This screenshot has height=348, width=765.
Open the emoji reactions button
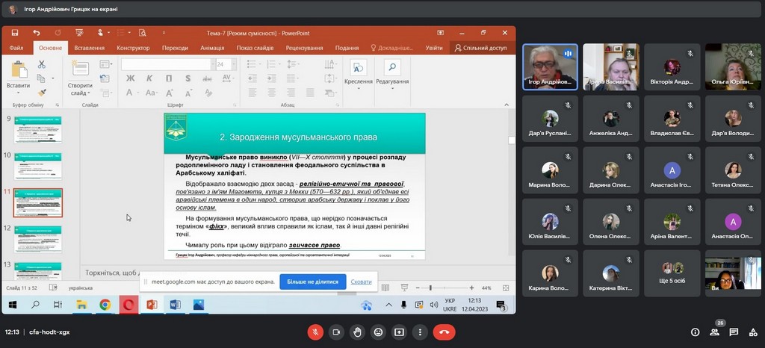tap(378, 332)
